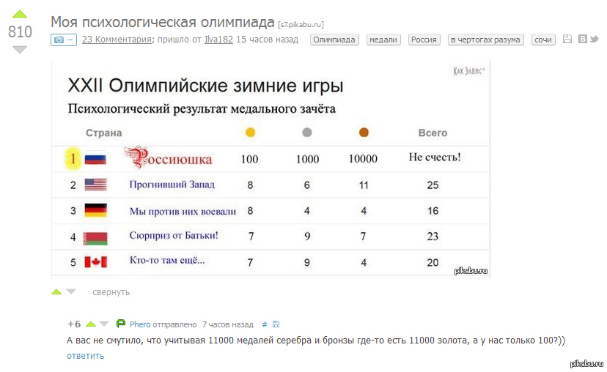Share the post on VKontakte
The height and width of the screenshot is (372, 607).
(x=583, y=40)
